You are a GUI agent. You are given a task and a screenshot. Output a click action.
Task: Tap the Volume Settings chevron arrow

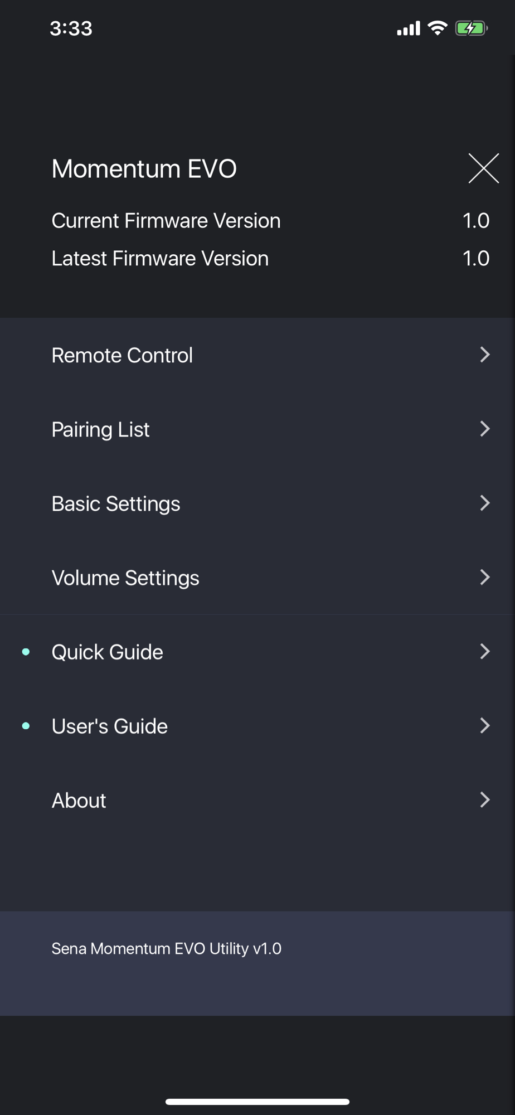pos(485,577)
